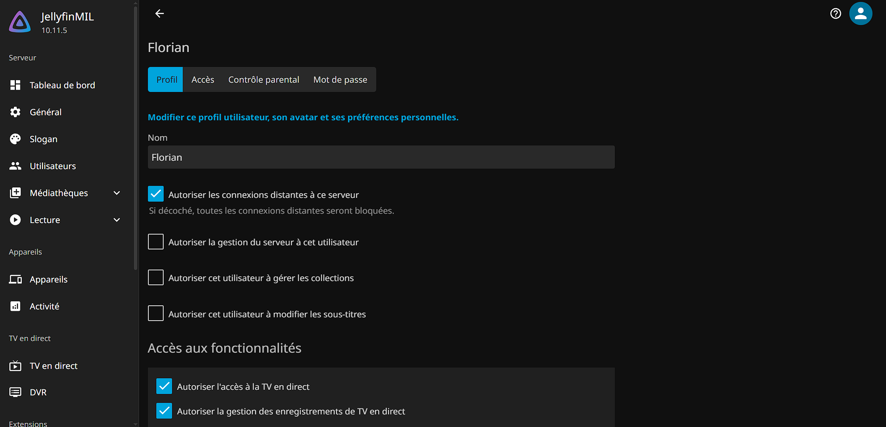Uncheck live TV access checkbox
This screenshot has height=427, width=886.
tap(164, 386)
